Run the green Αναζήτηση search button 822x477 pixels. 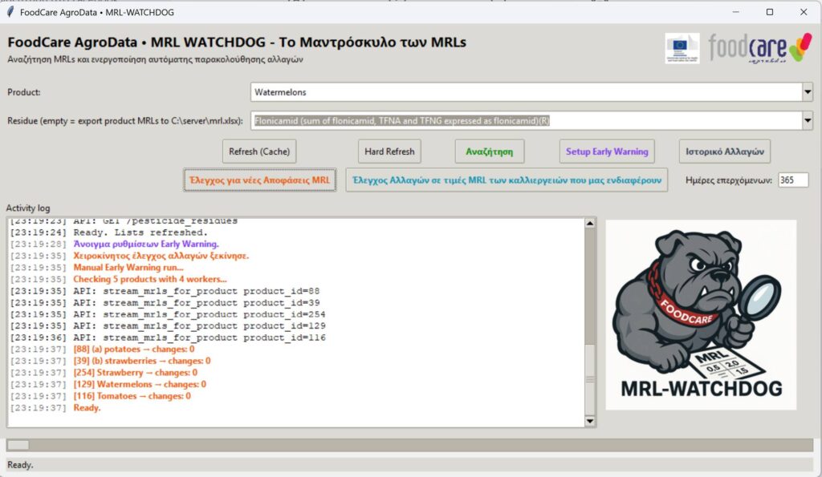coord(489,152)
